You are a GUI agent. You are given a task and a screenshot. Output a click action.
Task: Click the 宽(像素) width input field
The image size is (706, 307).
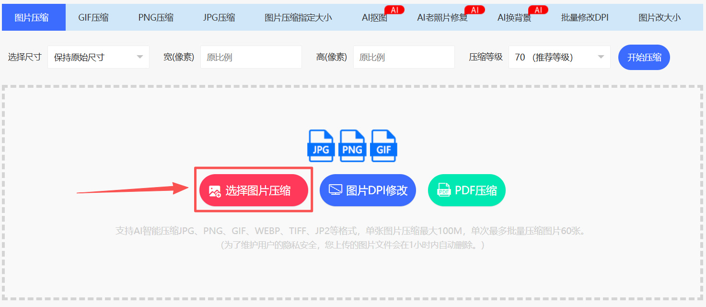pos(251,57)
